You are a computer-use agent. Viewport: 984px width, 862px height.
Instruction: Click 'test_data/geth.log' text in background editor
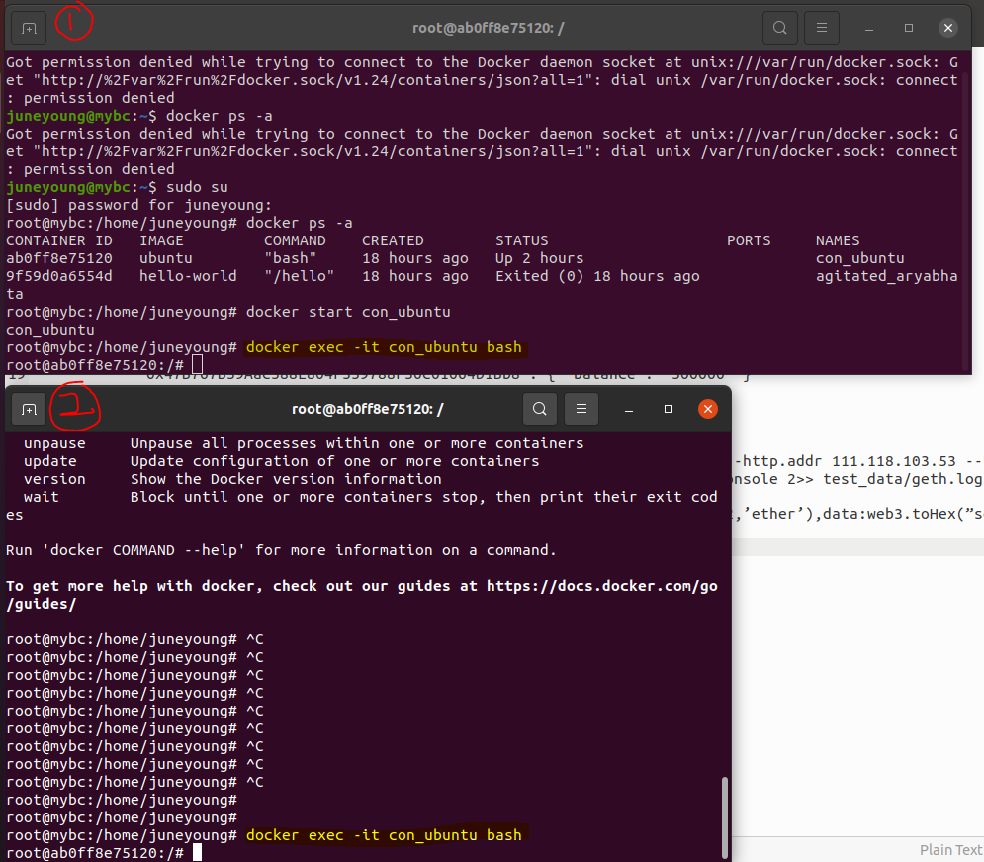[x=903, y=480]
